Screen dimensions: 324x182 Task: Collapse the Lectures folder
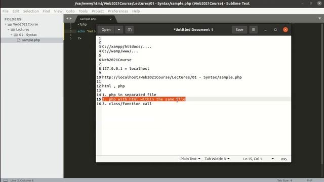pos(9,29)
